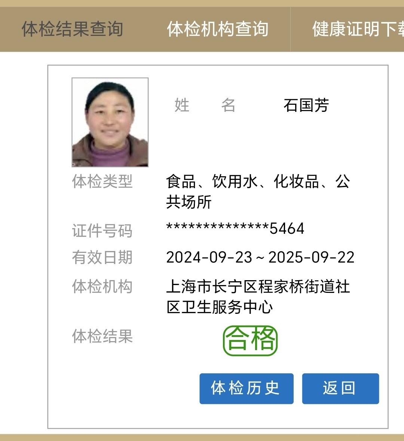
Task: Click the name value in the 姓名 row
Action: [306, 105]
